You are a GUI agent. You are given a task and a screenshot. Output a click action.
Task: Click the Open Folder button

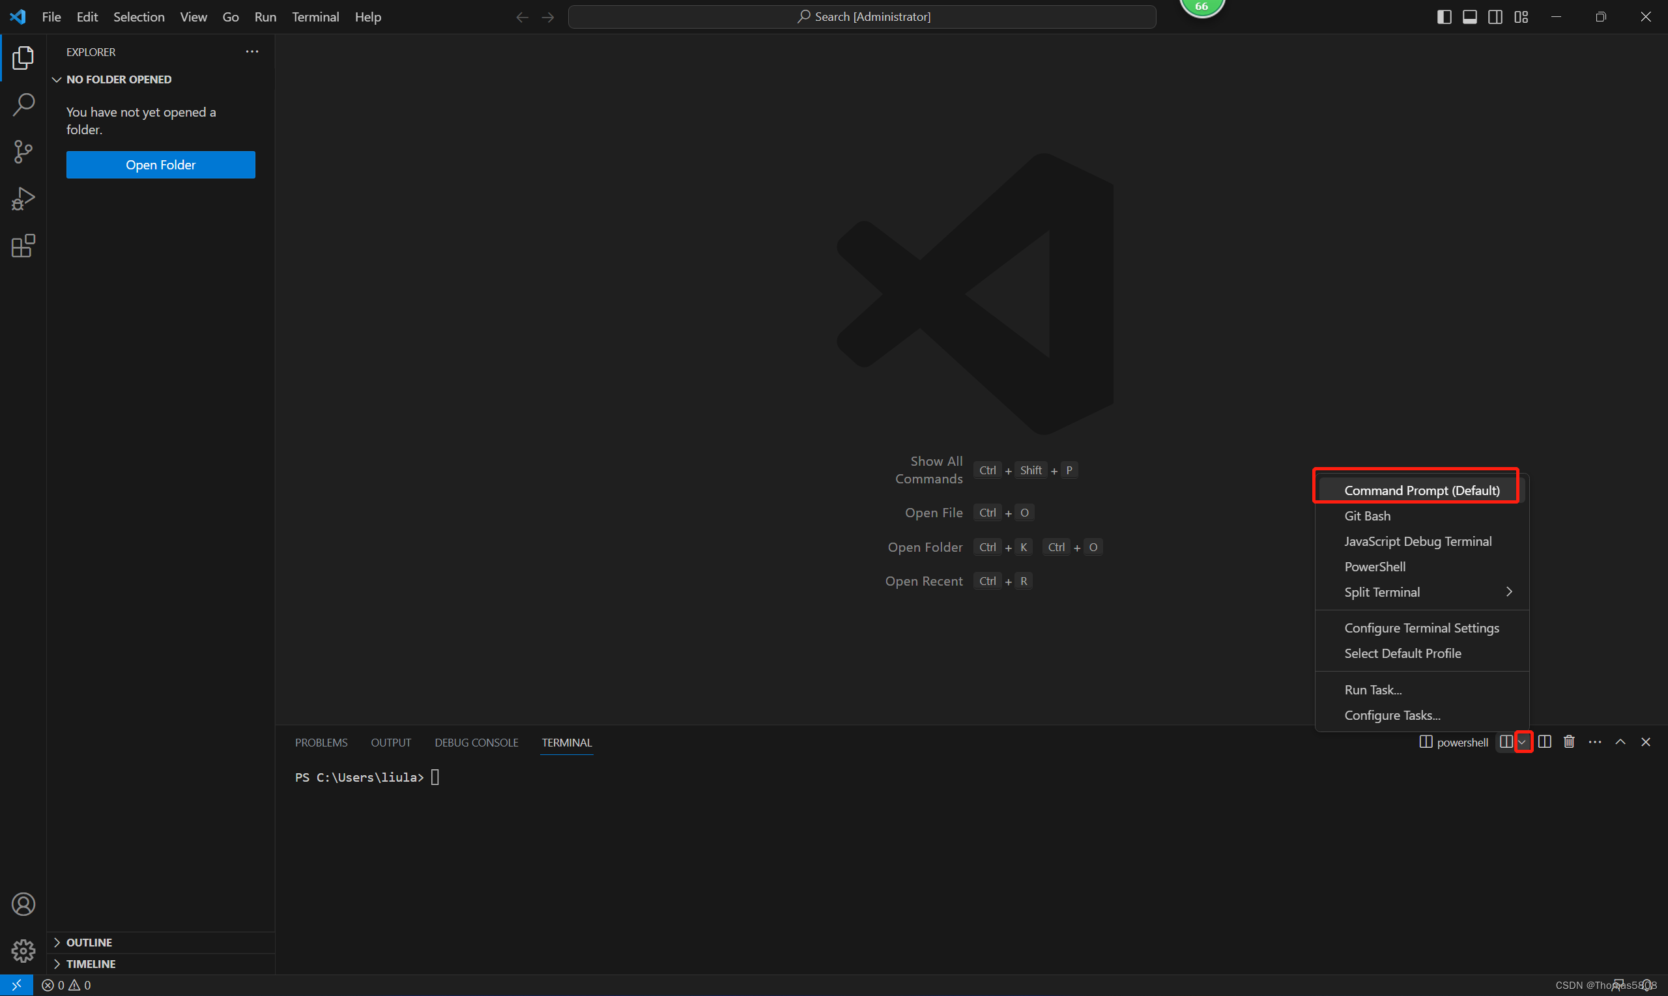(x=160, y=165)
